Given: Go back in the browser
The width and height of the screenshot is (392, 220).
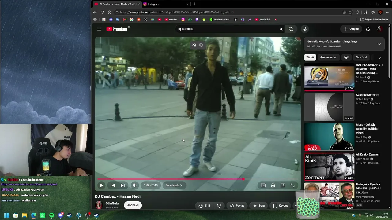Looking at the screenshot, I should 95,12.
